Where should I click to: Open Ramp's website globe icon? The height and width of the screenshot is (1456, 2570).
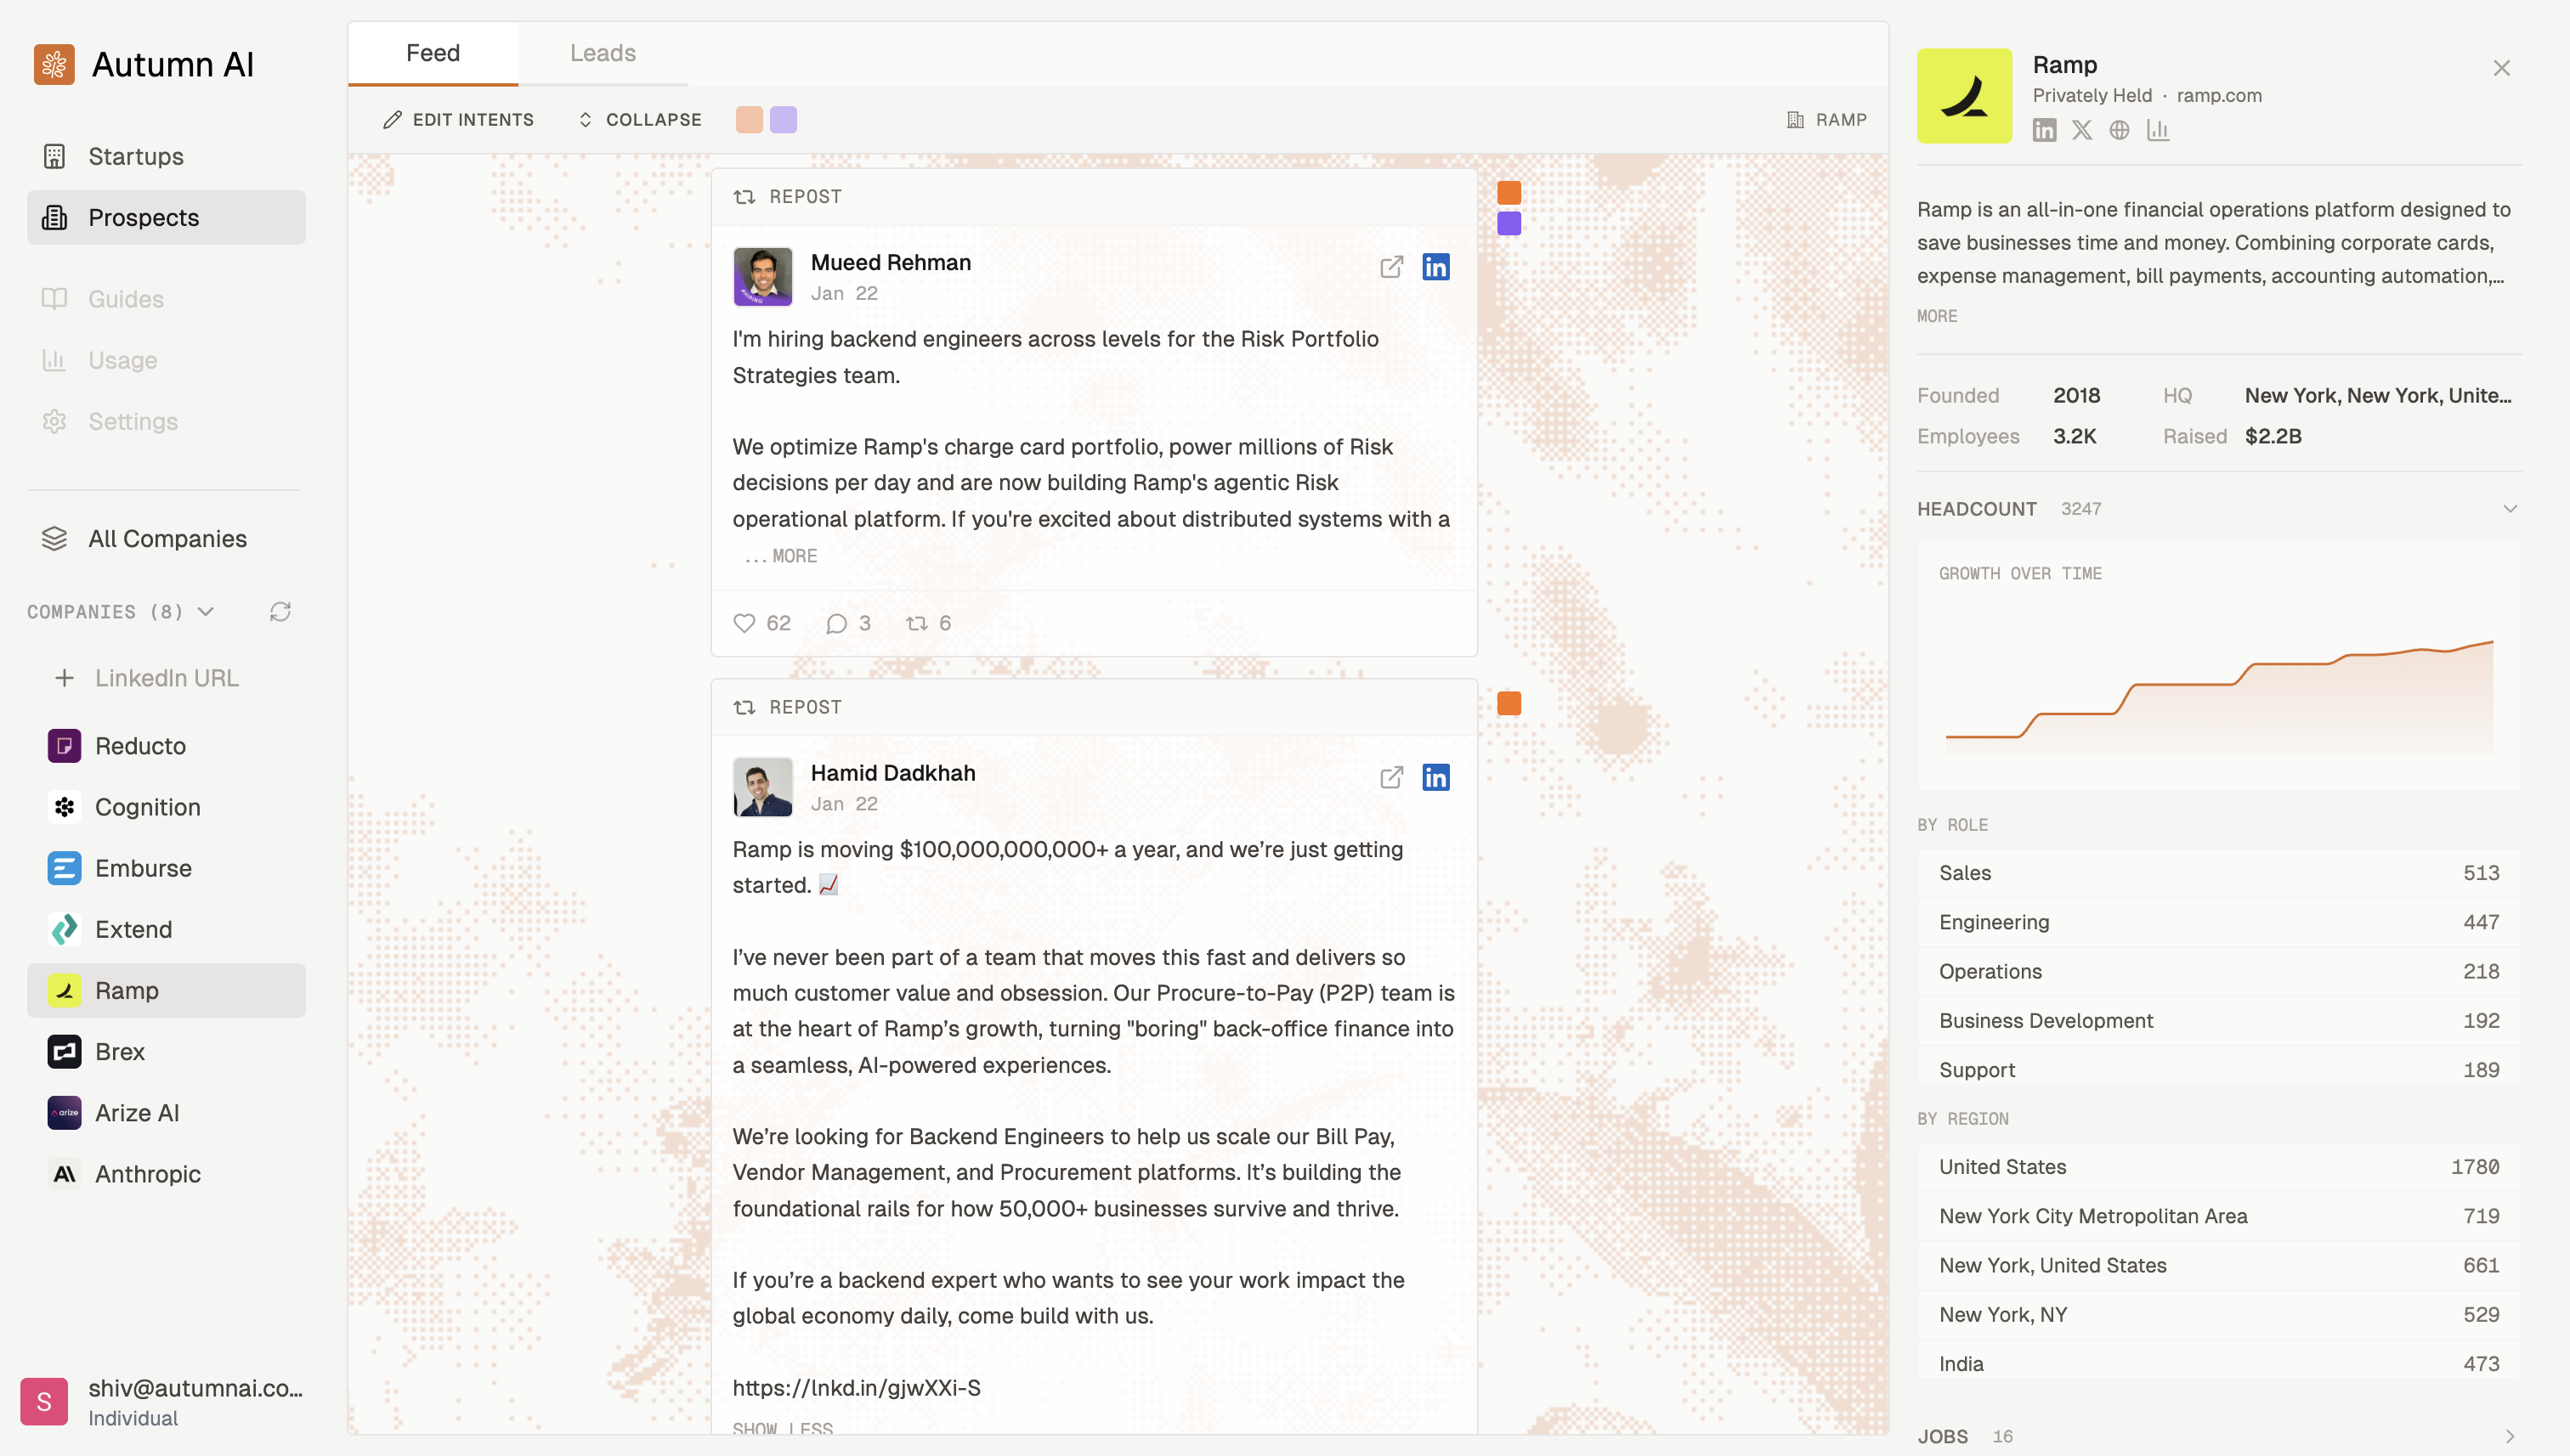[2119, 130]
